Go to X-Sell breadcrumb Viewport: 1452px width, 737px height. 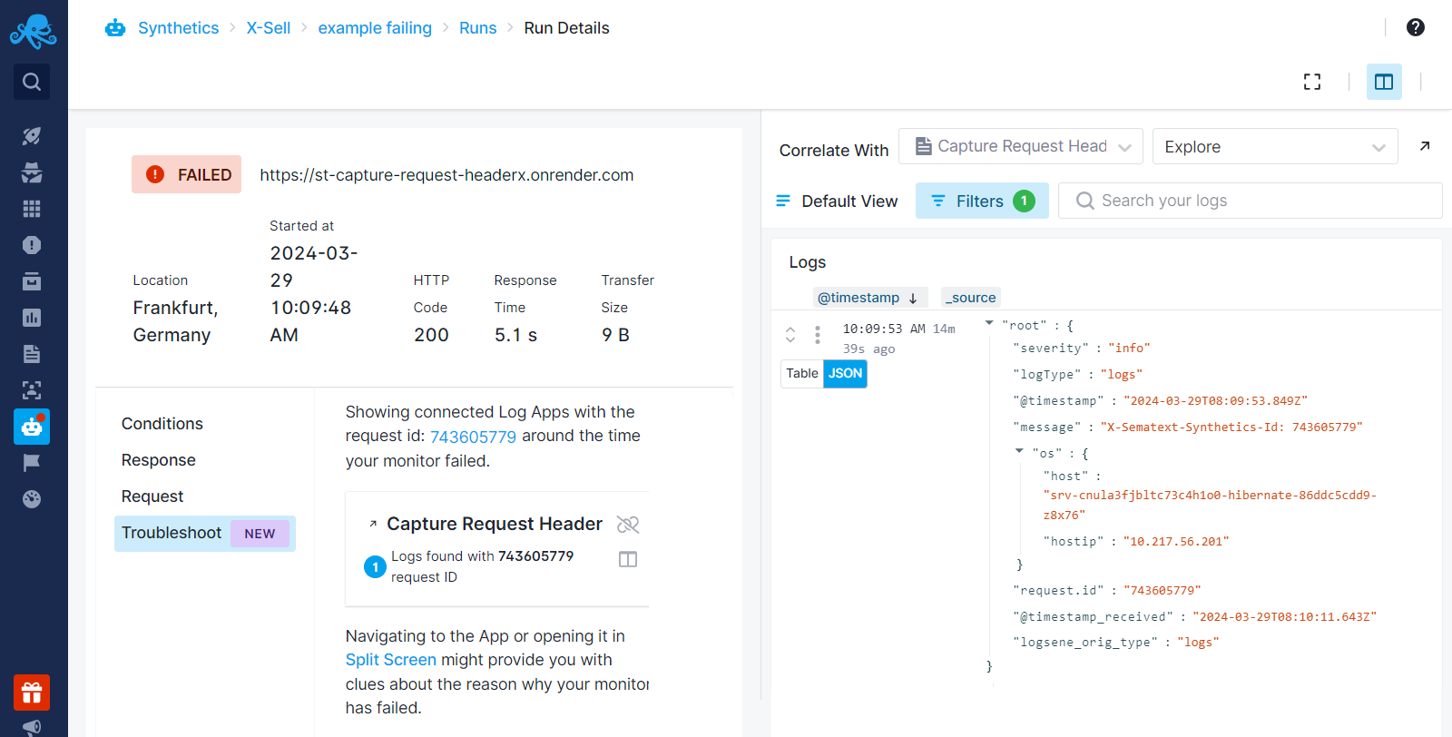pyautogui.click(x=269, y=28)
